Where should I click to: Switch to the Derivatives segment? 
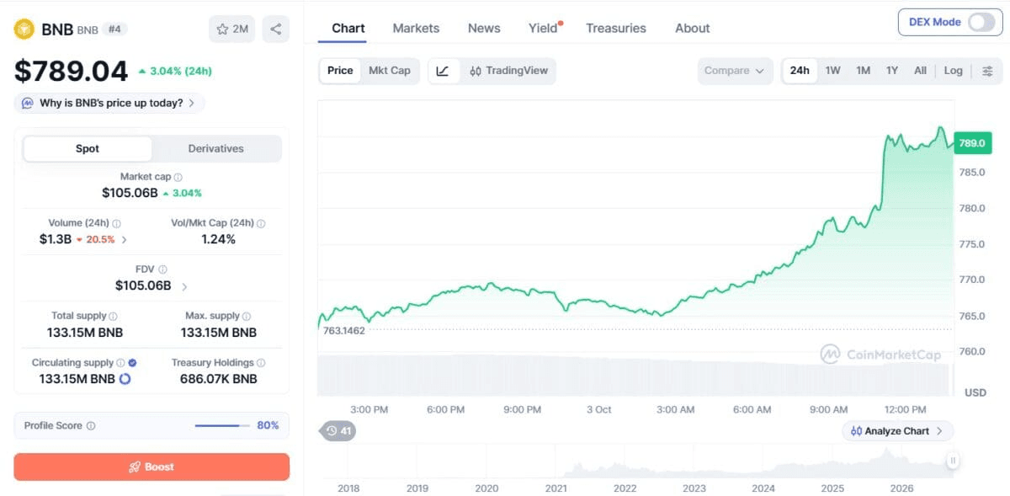coord(216,149)
